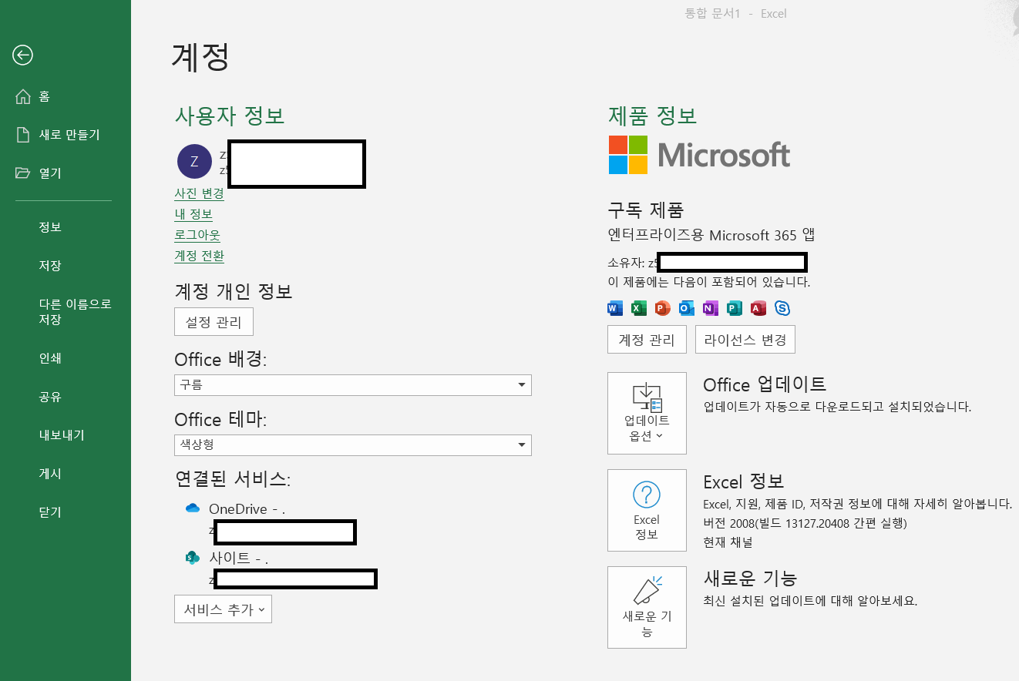Click the purple Z user avatar
Screen dimensions: 1019x681
pos(194,161)
